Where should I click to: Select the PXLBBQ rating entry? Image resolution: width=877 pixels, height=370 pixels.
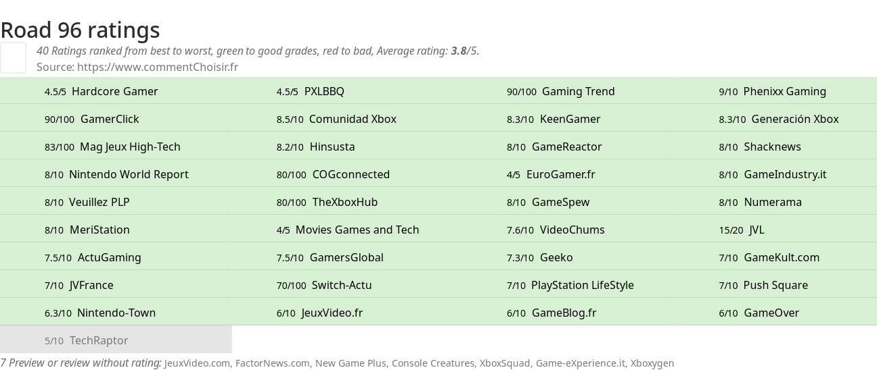[x=348, y=91]
